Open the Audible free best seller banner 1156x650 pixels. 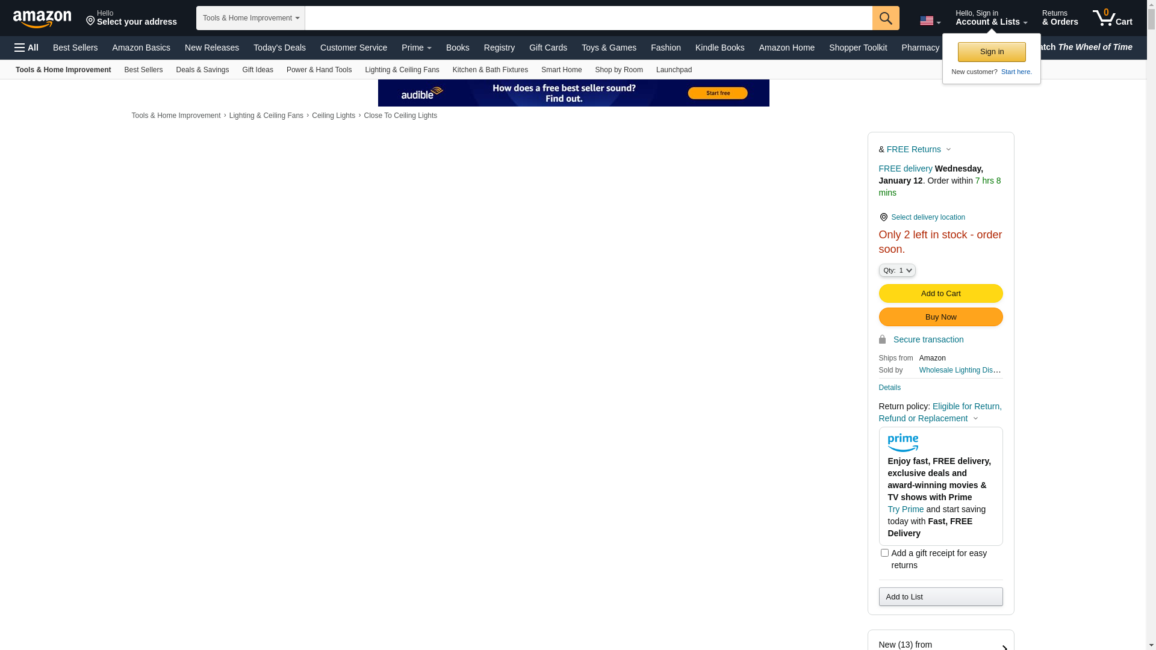[x=573, y=93]
